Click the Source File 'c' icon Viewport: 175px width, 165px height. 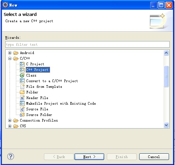(x=22, y=109)
